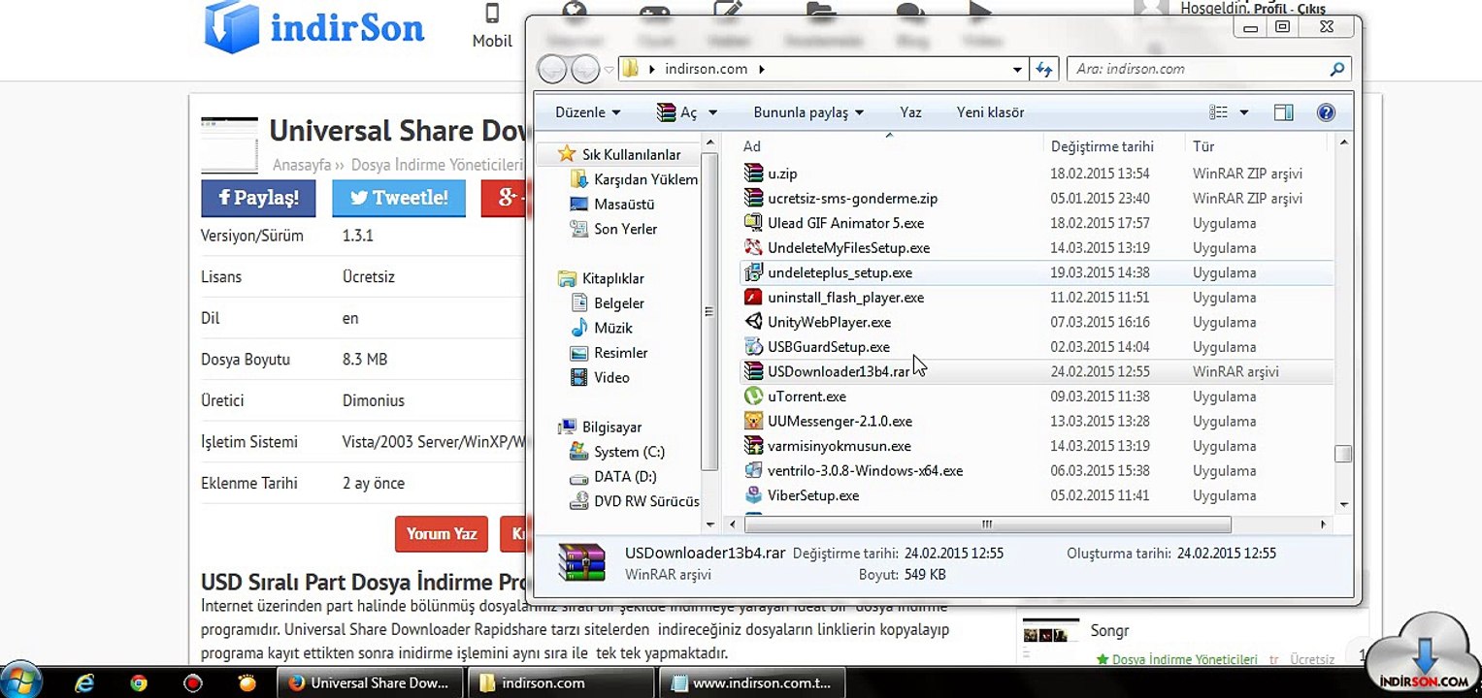Click in the Ara: indirson.com search field
1482x698 pixels.
click(x=1200, y=69)
